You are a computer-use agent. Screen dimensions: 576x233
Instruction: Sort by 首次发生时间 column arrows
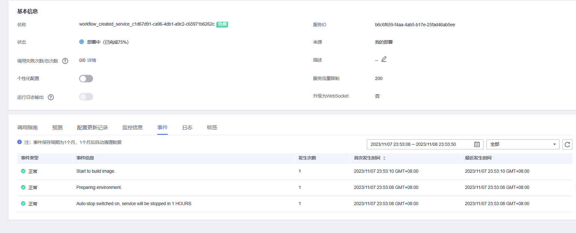384,158
